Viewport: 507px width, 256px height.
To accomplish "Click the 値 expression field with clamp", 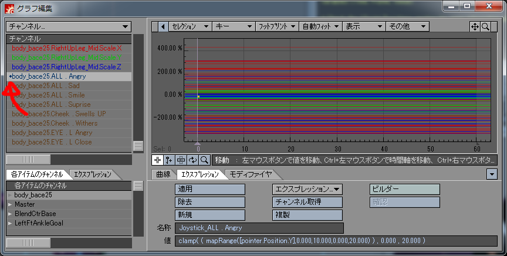I will [336, 241].
